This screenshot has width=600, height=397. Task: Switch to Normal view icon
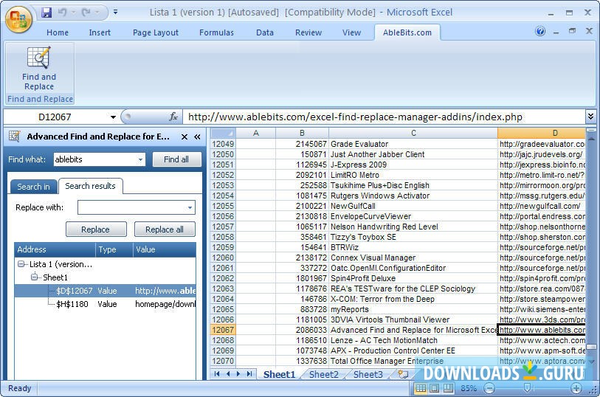point(421,389)
